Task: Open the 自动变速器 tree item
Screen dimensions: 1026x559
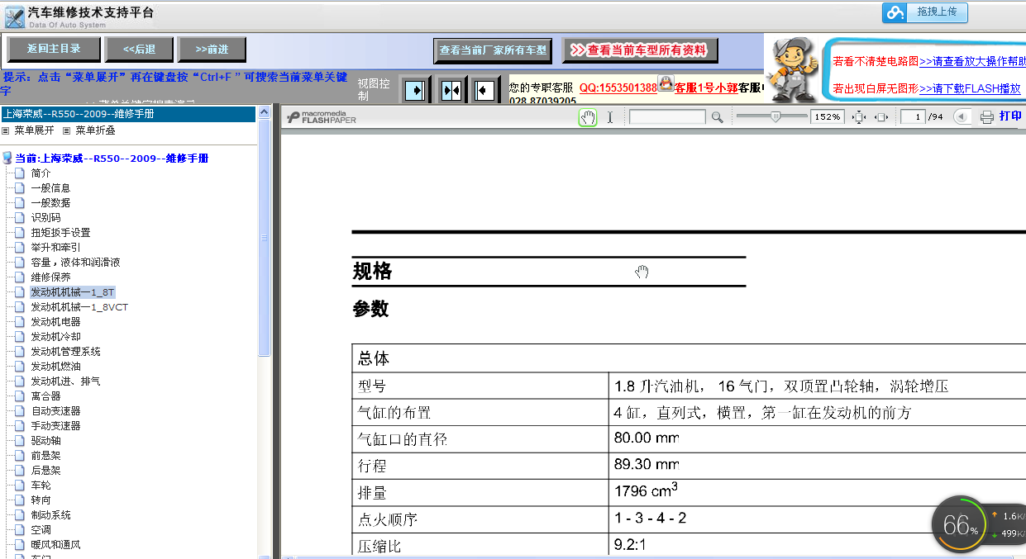Action: tap(55, 411)
